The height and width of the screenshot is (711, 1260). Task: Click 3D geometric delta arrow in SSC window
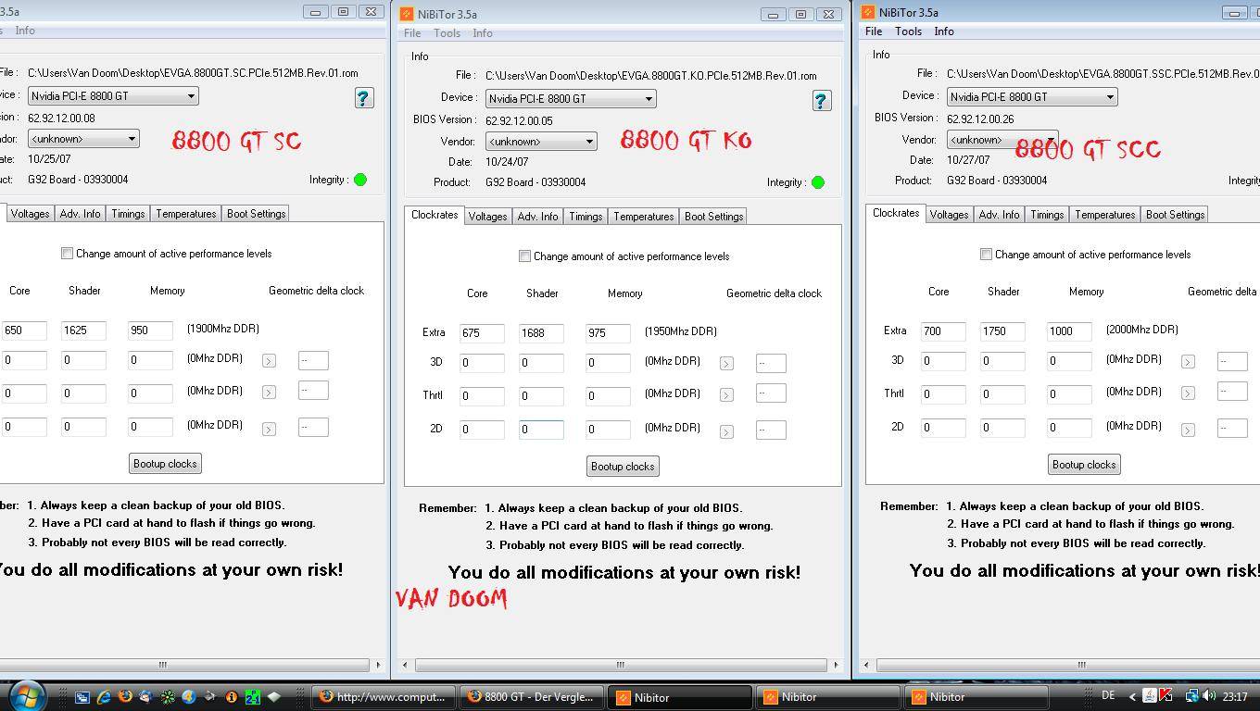click(1188, 362)
